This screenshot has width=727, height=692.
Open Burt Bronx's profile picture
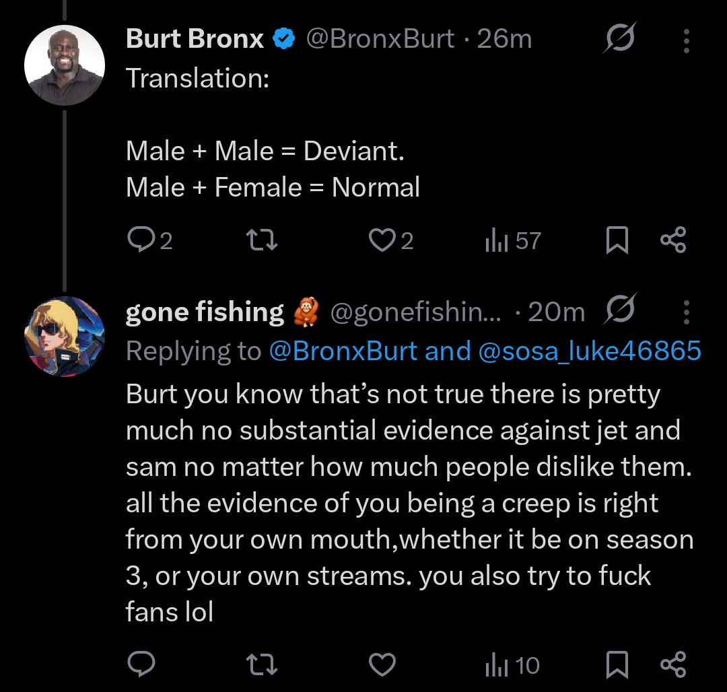coord(65,65)
